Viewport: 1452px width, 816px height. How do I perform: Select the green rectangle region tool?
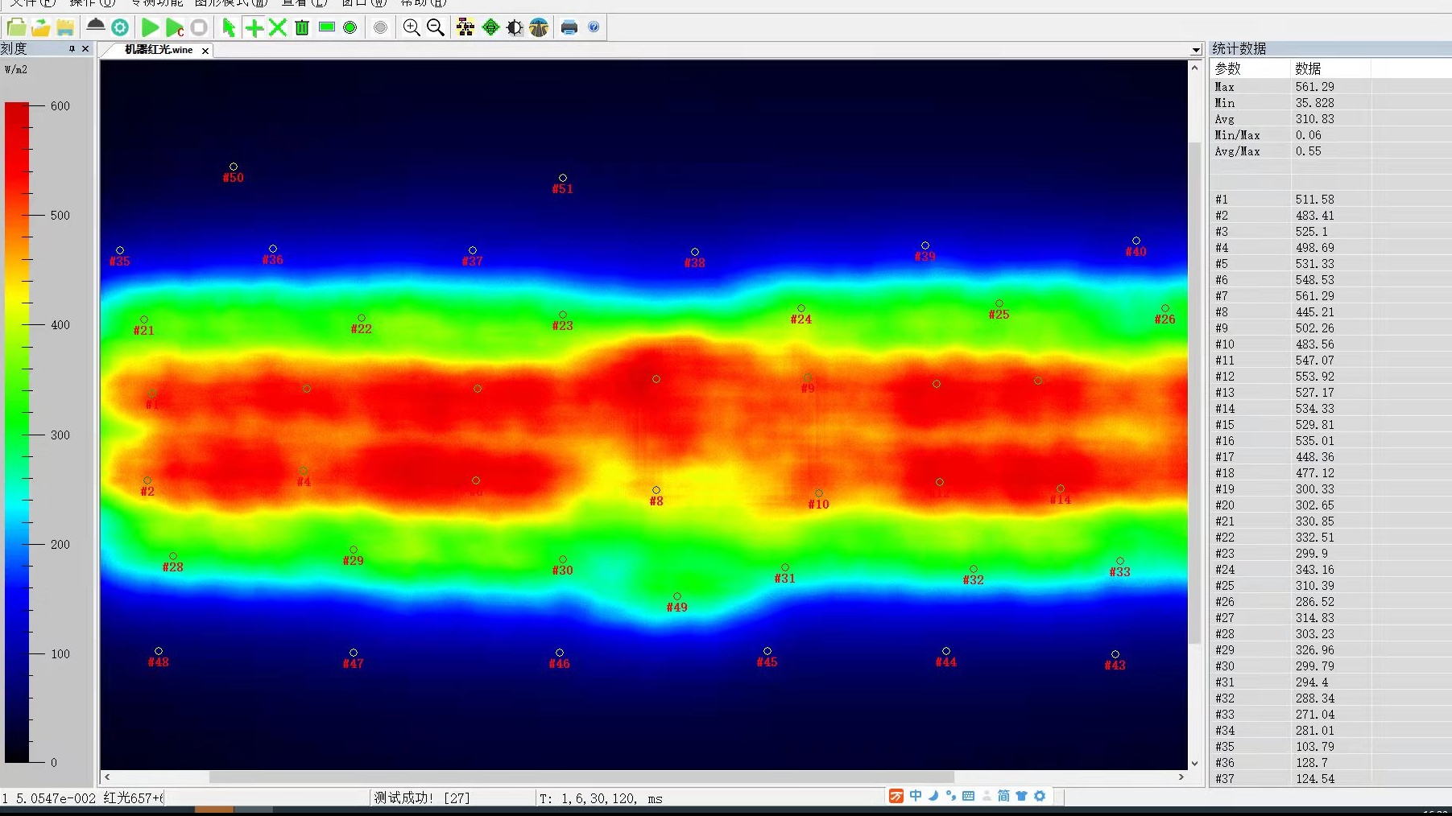click(327, 27)
